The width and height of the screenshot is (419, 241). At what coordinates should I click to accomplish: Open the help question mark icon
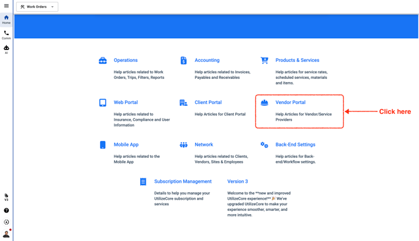click(x=6, y=210)
